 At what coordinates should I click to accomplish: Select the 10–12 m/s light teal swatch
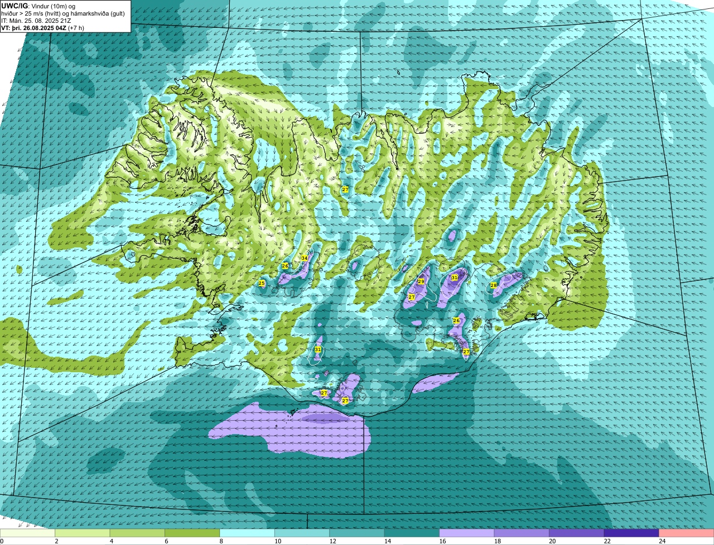[x=302, y=533]
